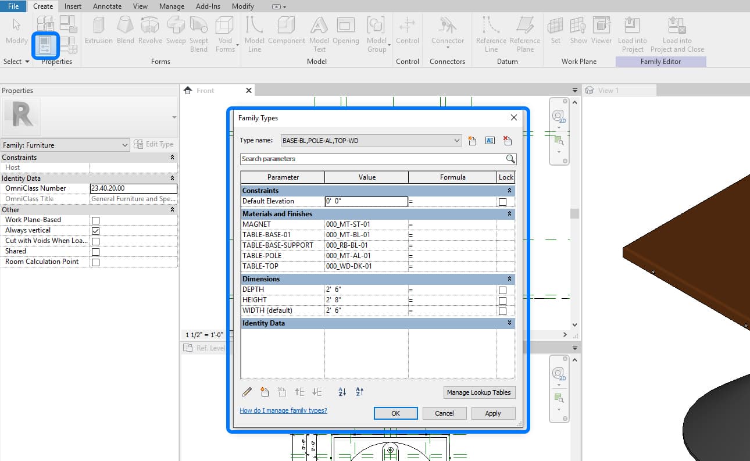
Task: Sort parameters in ascending order
Action: (x=342, y=391)
